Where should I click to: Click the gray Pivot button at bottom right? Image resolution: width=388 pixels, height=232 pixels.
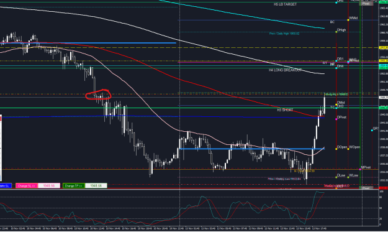point(366,188)
